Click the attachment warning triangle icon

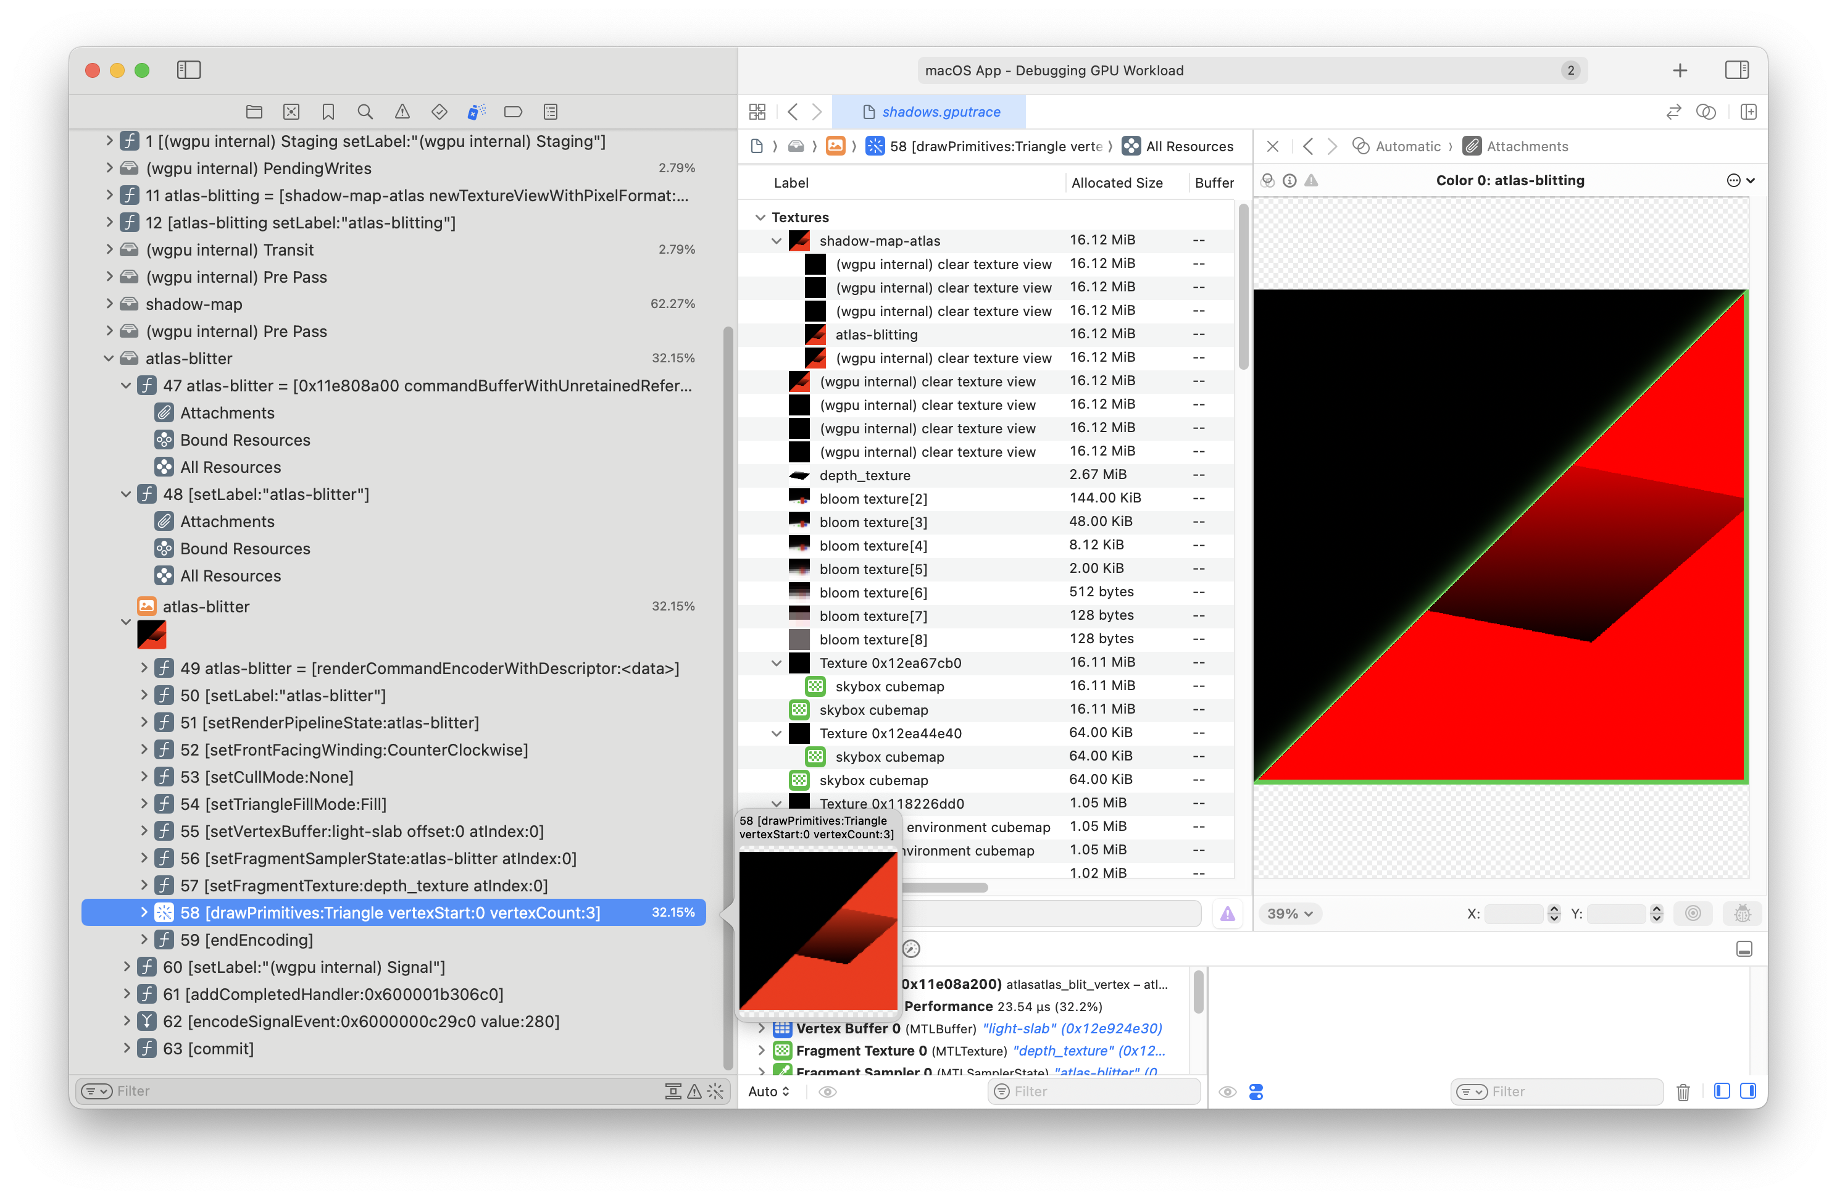[x=1310, y=181]
